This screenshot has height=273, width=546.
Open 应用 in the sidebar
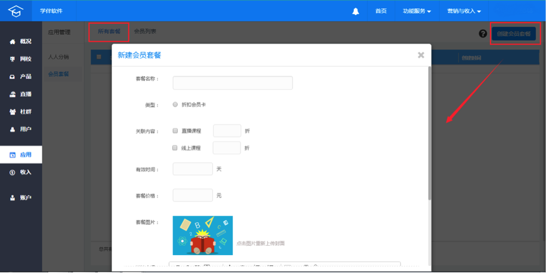(x=21, y=155)
